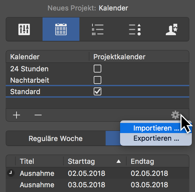Open the list with shapes tab icon

coord(134,29)
